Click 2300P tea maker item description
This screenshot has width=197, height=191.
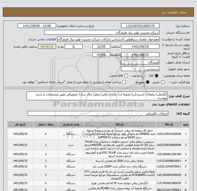[120, 166]
